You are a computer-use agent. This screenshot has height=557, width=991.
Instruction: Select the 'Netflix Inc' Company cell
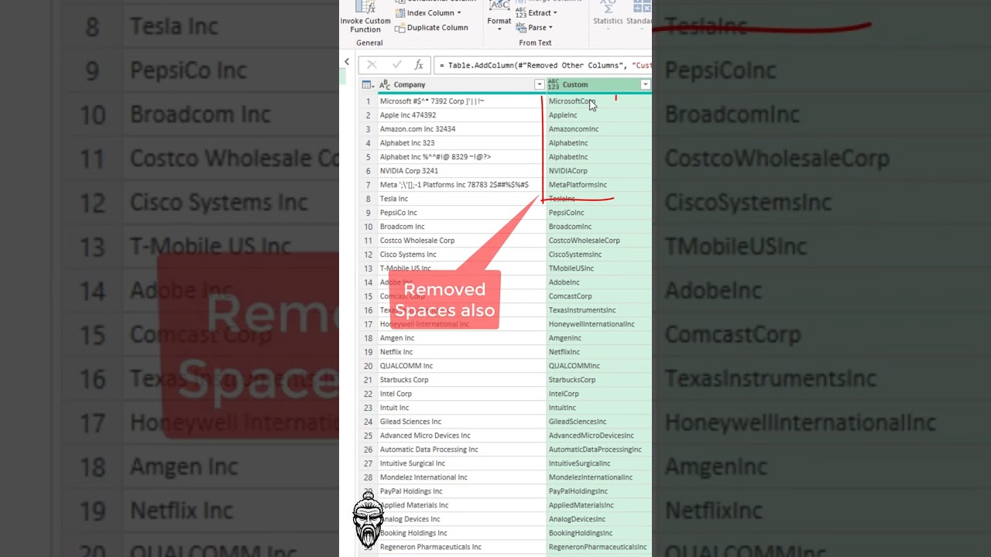461,352
